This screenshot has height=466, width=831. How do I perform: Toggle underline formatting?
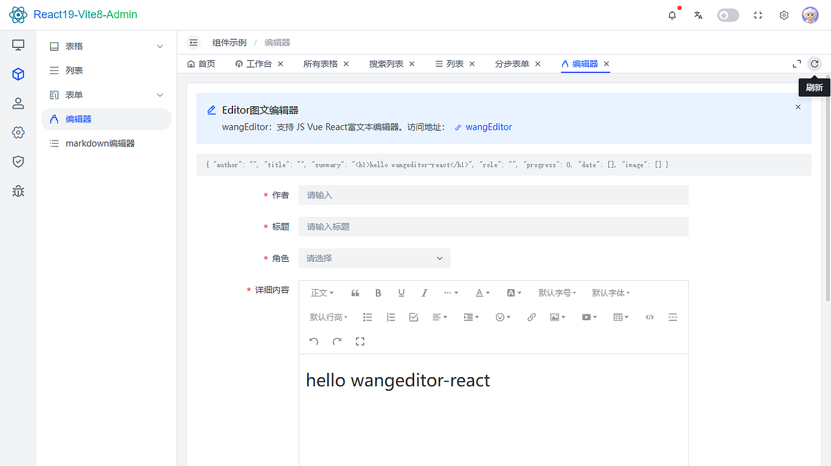pos(401,293)
